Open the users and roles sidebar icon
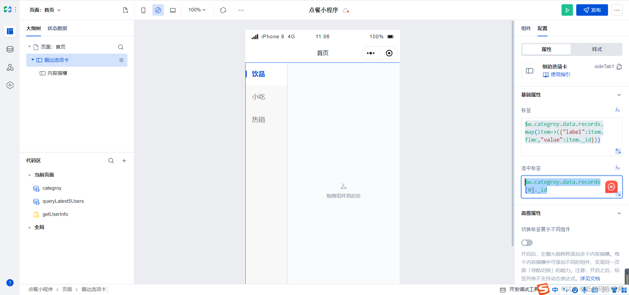 point(10,67)
